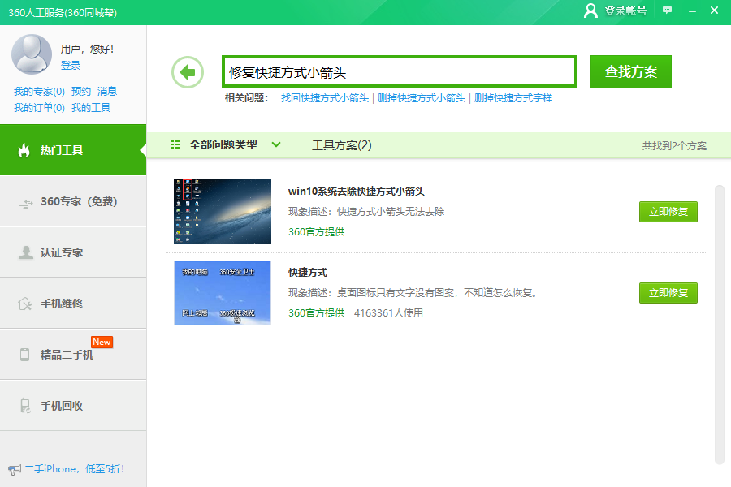Image resolution: width=731 pixels, height=487 pixels.
Task: Open the win10 desktop thumbnail image
Action: coord(223,212)
